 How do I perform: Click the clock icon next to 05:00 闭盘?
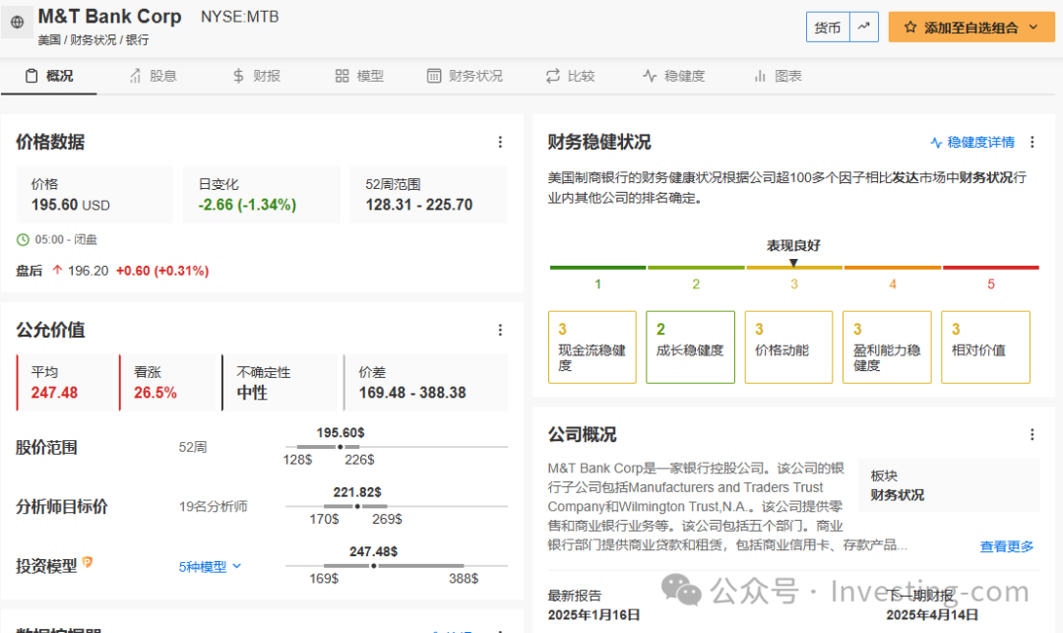(x=23, y=239)
